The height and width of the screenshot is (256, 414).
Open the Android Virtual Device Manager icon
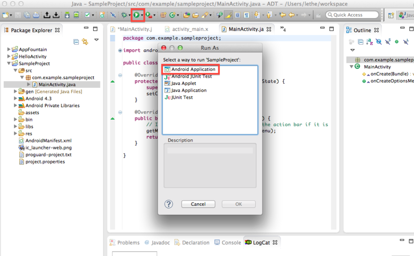point(76,15)
